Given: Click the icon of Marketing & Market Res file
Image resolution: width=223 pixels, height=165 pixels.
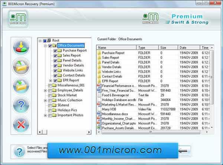Looking at the screenshot, I should click(x=99, y=104).
